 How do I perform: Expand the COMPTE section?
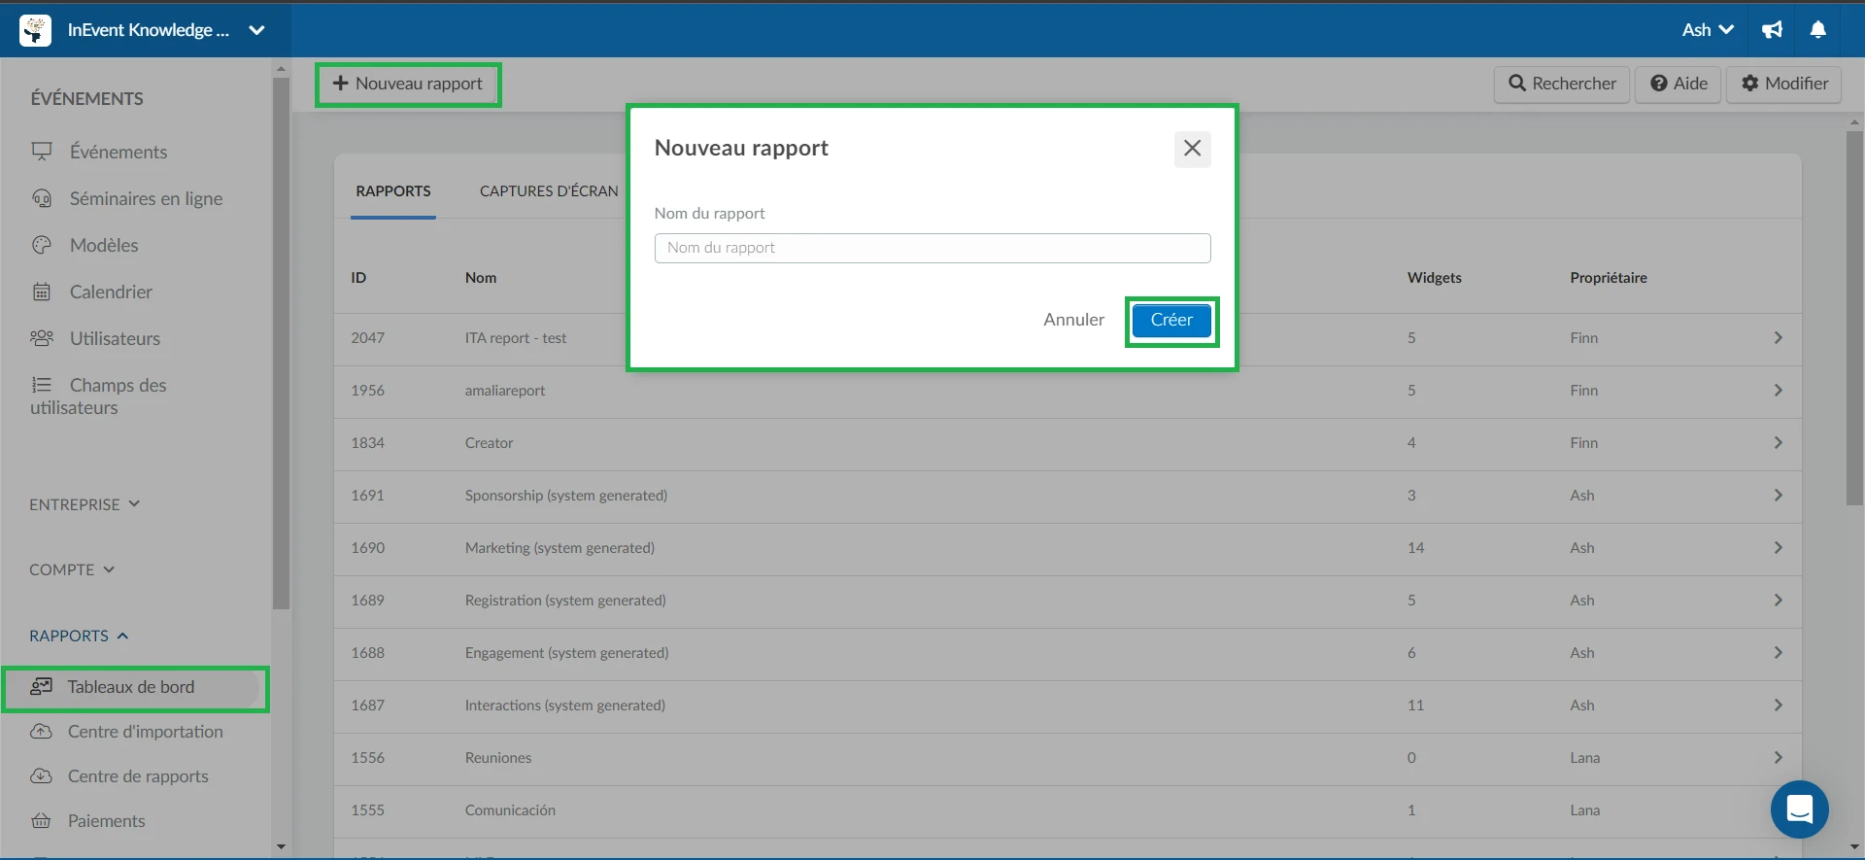tap(72, 569)
